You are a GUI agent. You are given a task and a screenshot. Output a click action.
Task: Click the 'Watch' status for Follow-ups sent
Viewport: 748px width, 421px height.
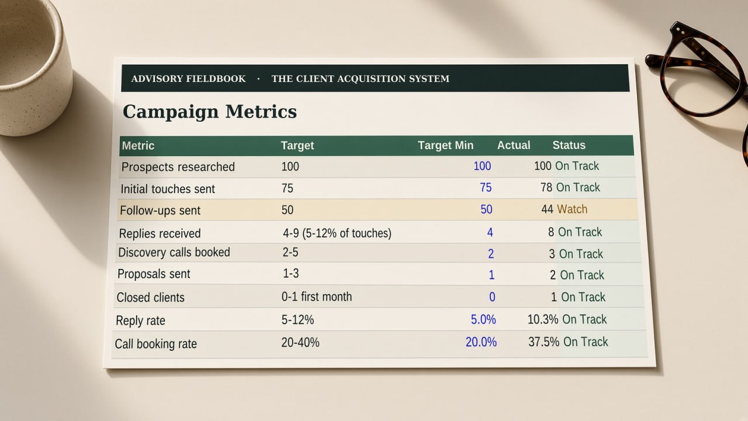point(572,209)
